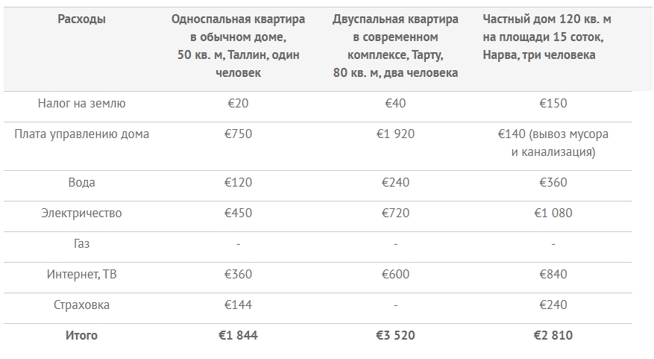
Task: Click the "Вода" row label
Action: pyautogui.click(x=81, y=183)
